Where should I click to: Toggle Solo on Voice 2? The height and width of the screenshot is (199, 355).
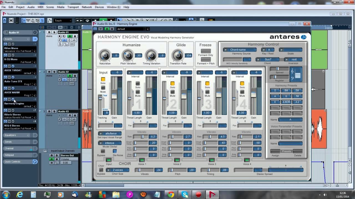[x=173, y=83]
